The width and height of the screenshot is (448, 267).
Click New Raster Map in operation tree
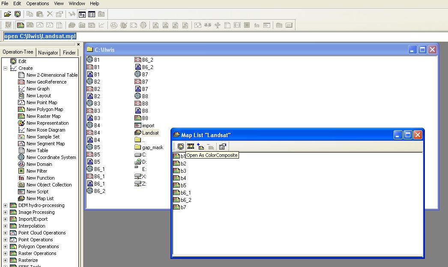43,116
